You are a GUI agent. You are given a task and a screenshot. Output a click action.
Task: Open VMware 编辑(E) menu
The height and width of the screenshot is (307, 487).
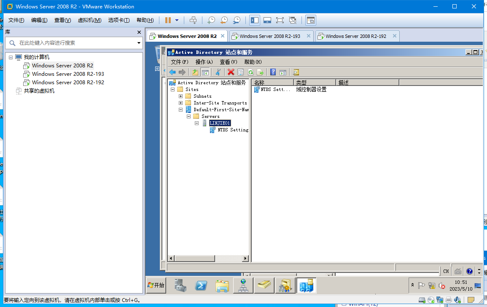pyautogui.click(x=39, y=20)
